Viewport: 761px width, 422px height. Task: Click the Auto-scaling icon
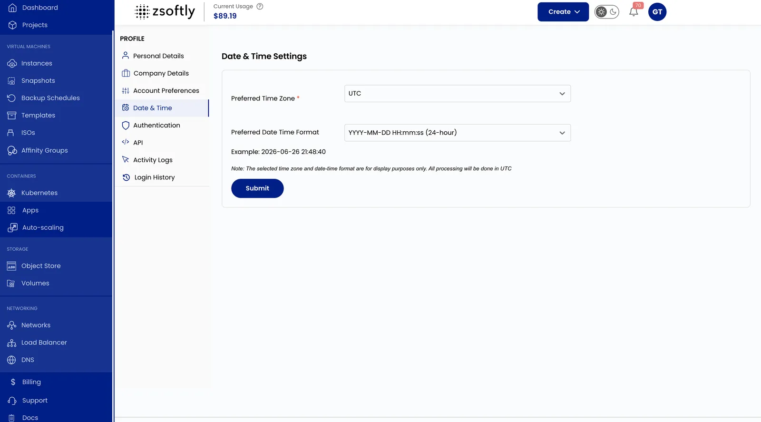(12, 227)
